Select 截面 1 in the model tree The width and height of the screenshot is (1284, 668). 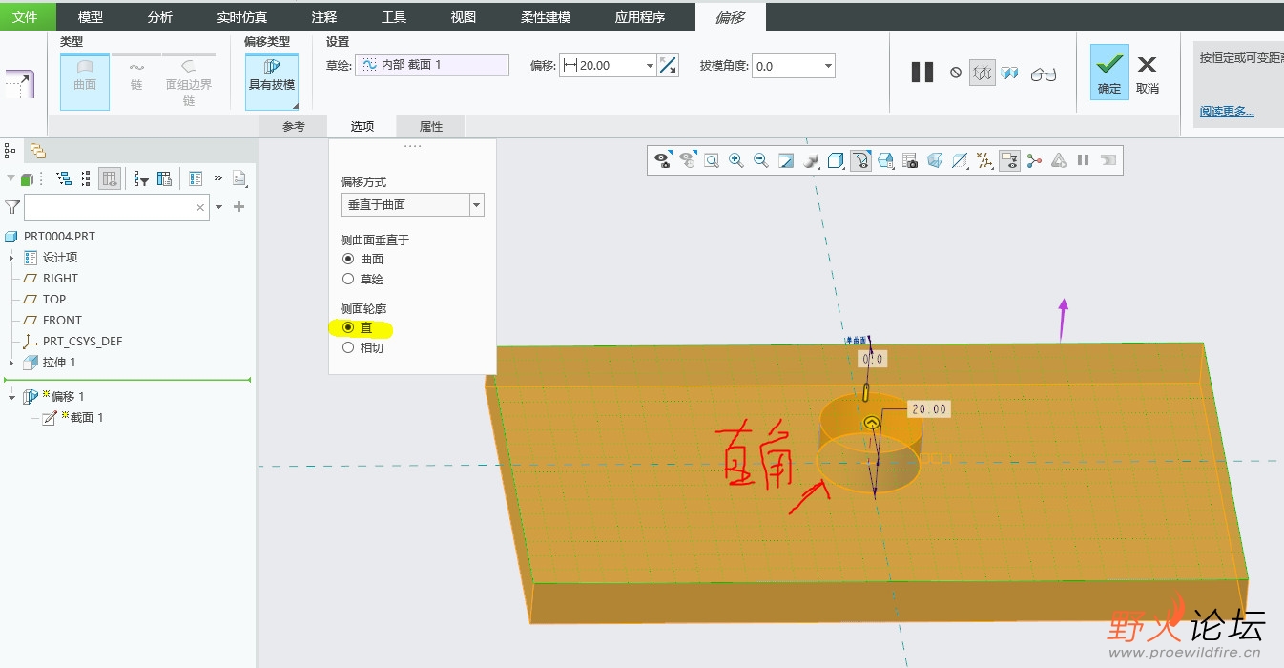(86, 417)
